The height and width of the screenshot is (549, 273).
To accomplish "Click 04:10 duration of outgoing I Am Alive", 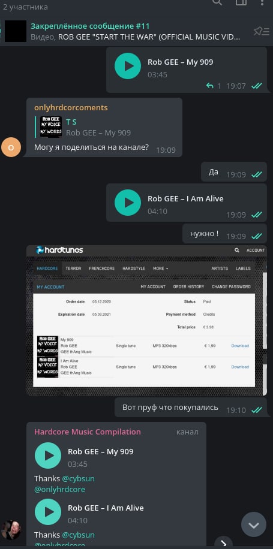I will pos(157,211).
